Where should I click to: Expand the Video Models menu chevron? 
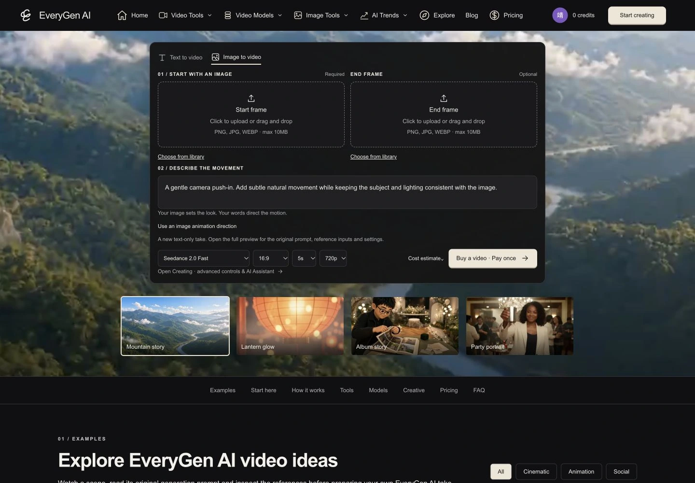(280, 15)
